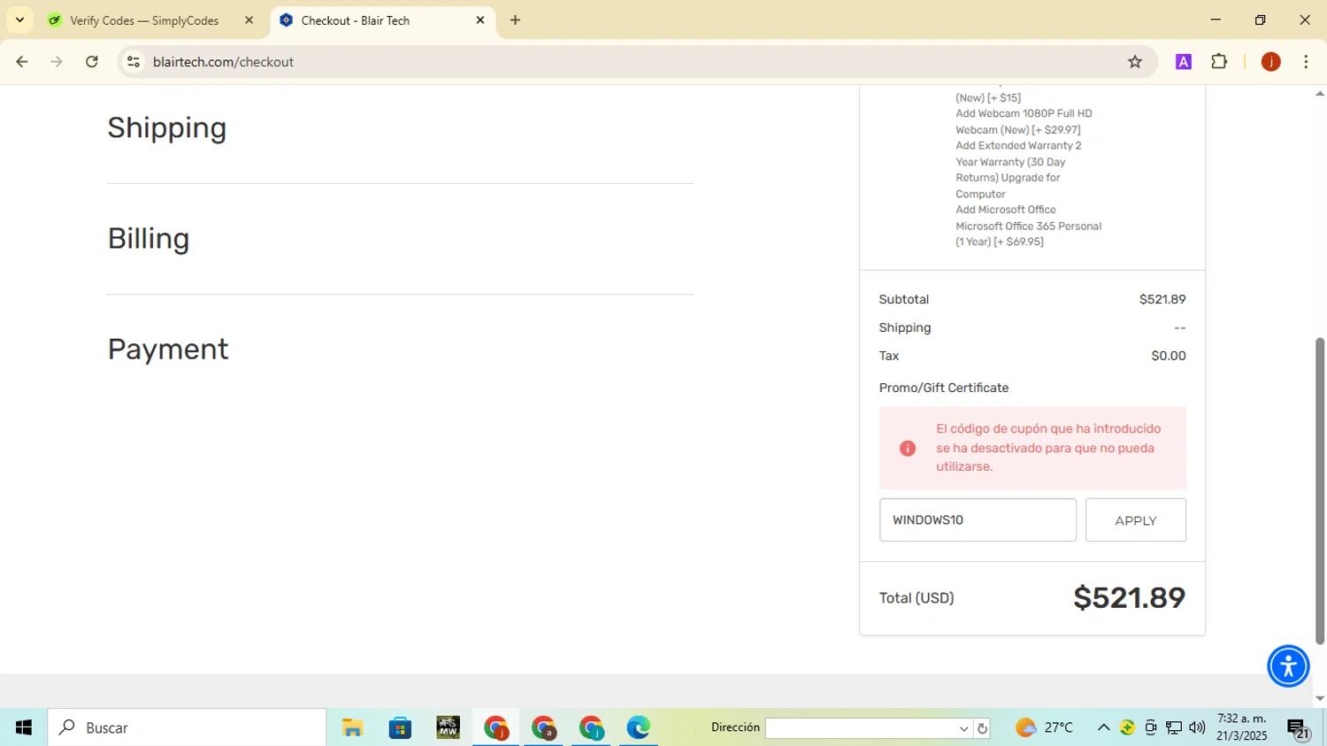The width and height of the screenshot is (1327, 746).
Task: Switch to the third Chrome taskbar window
Action: (x=591, y=727)
